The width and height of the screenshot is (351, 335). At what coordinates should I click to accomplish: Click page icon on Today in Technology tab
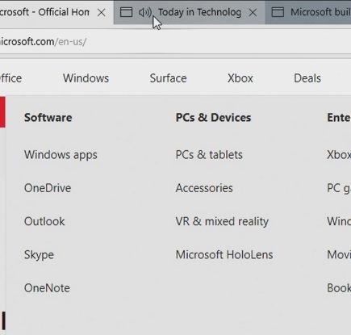(x=126, y=12)
